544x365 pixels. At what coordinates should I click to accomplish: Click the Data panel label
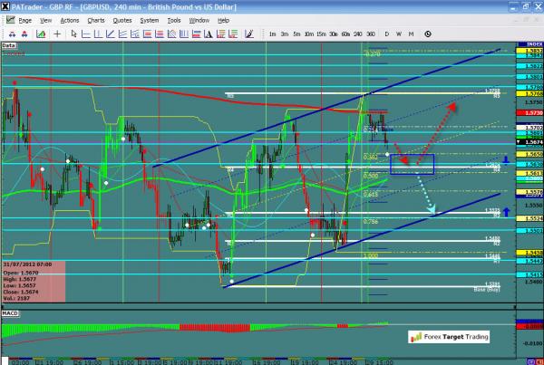pos(10,44)
